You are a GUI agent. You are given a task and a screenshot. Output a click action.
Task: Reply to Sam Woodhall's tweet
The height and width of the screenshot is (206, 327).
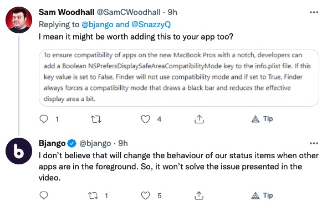44,119
